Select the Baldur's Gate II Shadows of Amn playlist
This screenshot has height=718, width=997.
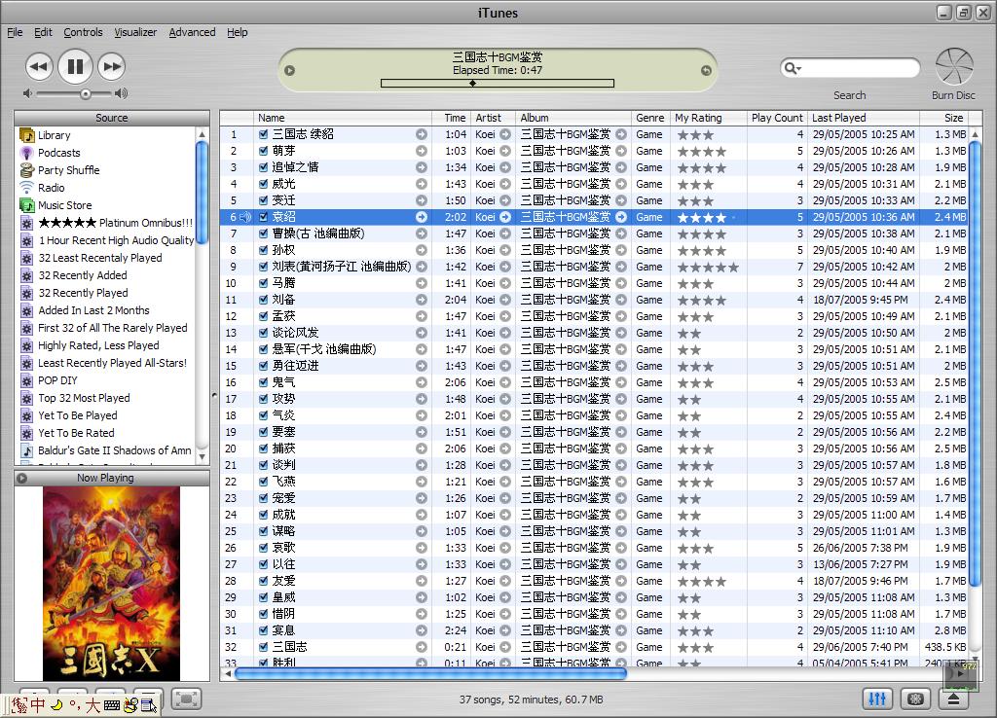(115, 449)
